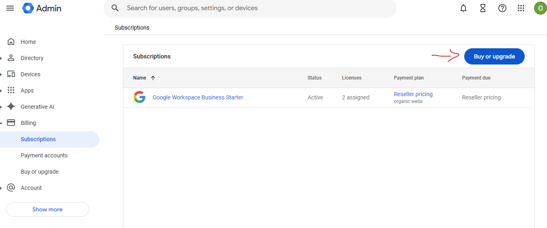Open the notifications bell

463,8
